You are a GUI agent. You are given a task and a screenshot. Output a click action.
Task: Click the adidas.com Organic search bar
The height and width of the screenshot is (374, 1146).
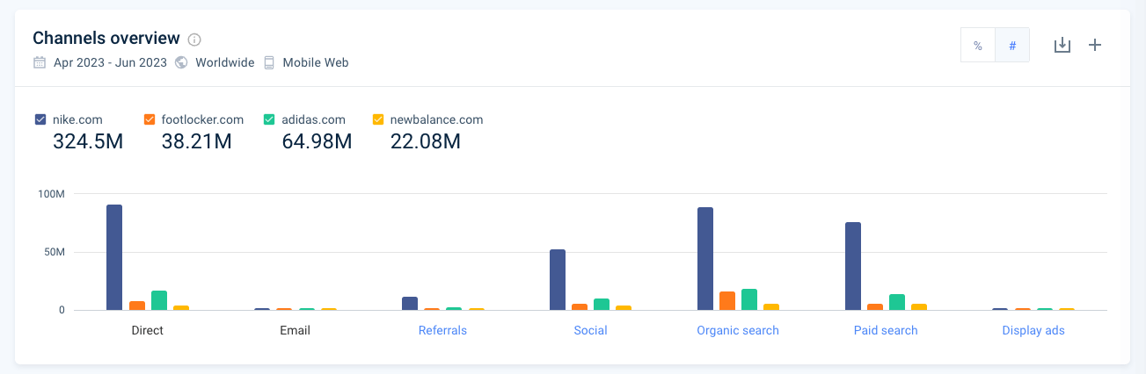(x=749, y=299)
